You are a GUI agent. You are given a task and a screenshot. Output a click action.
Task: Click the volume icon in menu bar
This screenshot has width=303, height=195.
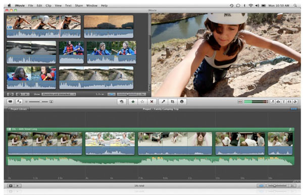pos(257,6)
